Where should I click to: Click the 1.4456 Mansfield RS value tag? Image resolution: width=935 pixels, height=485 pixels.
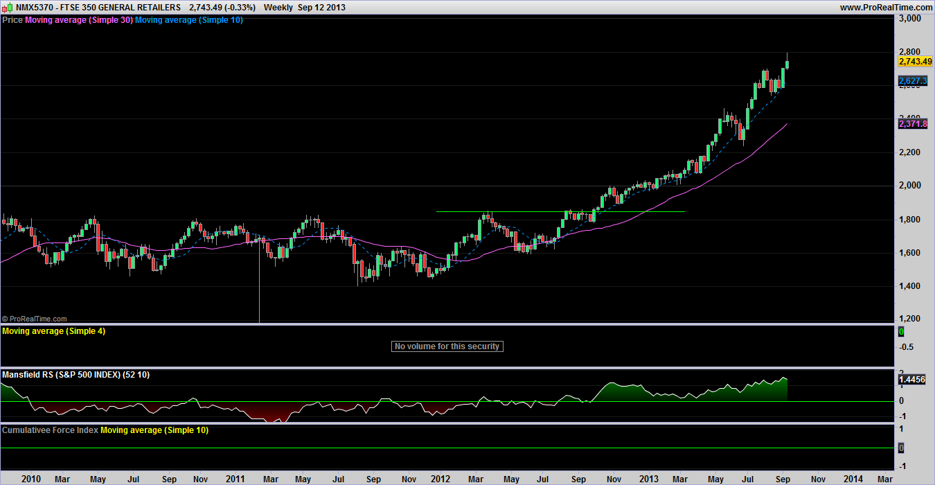[913, 380]
